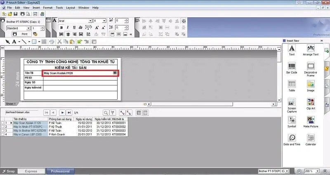Tick checkbox for record row 3
Viewport: 330px width, 175px height.
2,130
